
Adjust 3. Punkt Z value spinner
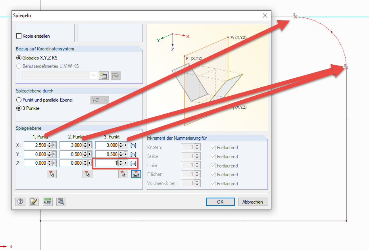tap(121, 163)
